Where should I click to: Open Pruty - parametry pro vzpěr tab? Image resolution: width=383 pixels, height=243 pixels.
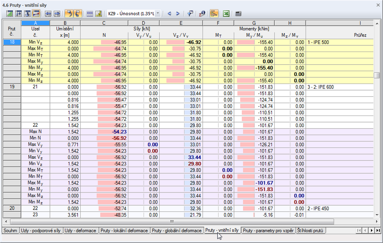[268, 231]
